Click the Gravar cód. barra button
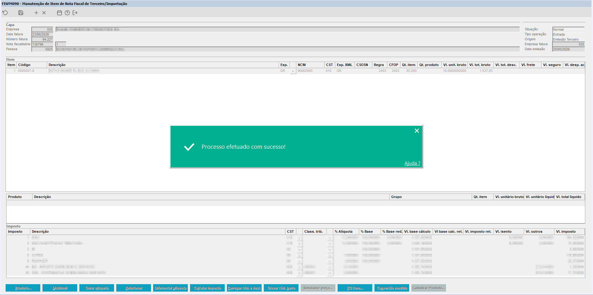 [x=281, y=288]
